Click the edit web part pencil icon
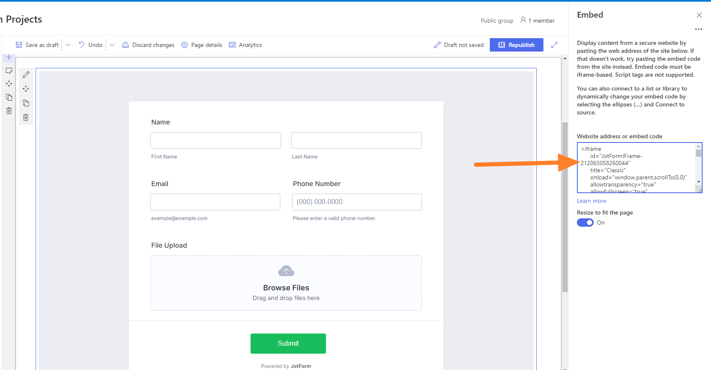The height and width of the screenshot is (370, 711). (x=26, y=75)
